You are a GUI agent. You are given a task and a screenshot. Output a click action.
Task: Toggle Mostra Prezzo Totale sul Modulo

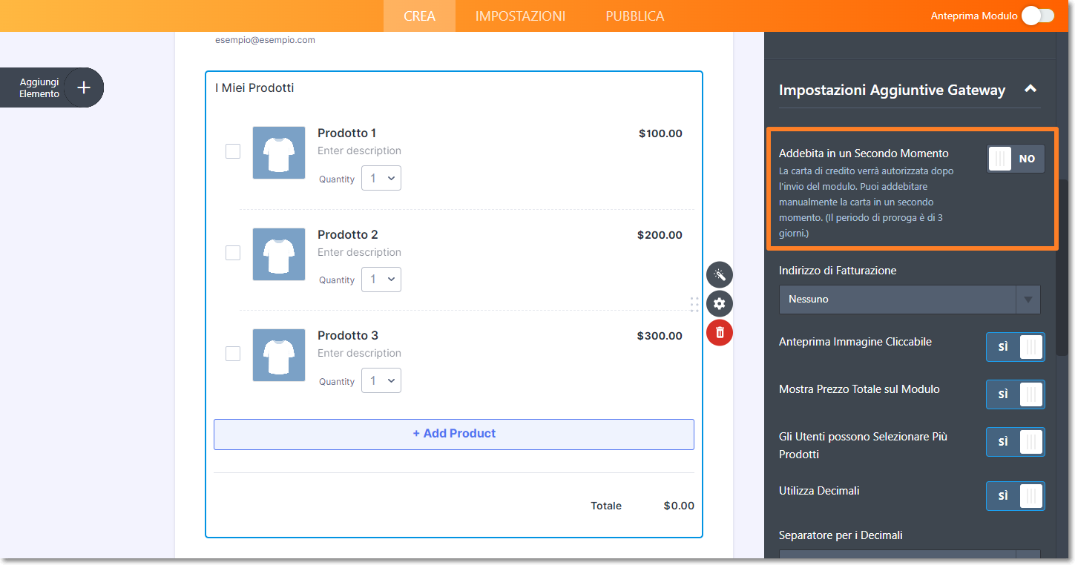coord(1016,394)
